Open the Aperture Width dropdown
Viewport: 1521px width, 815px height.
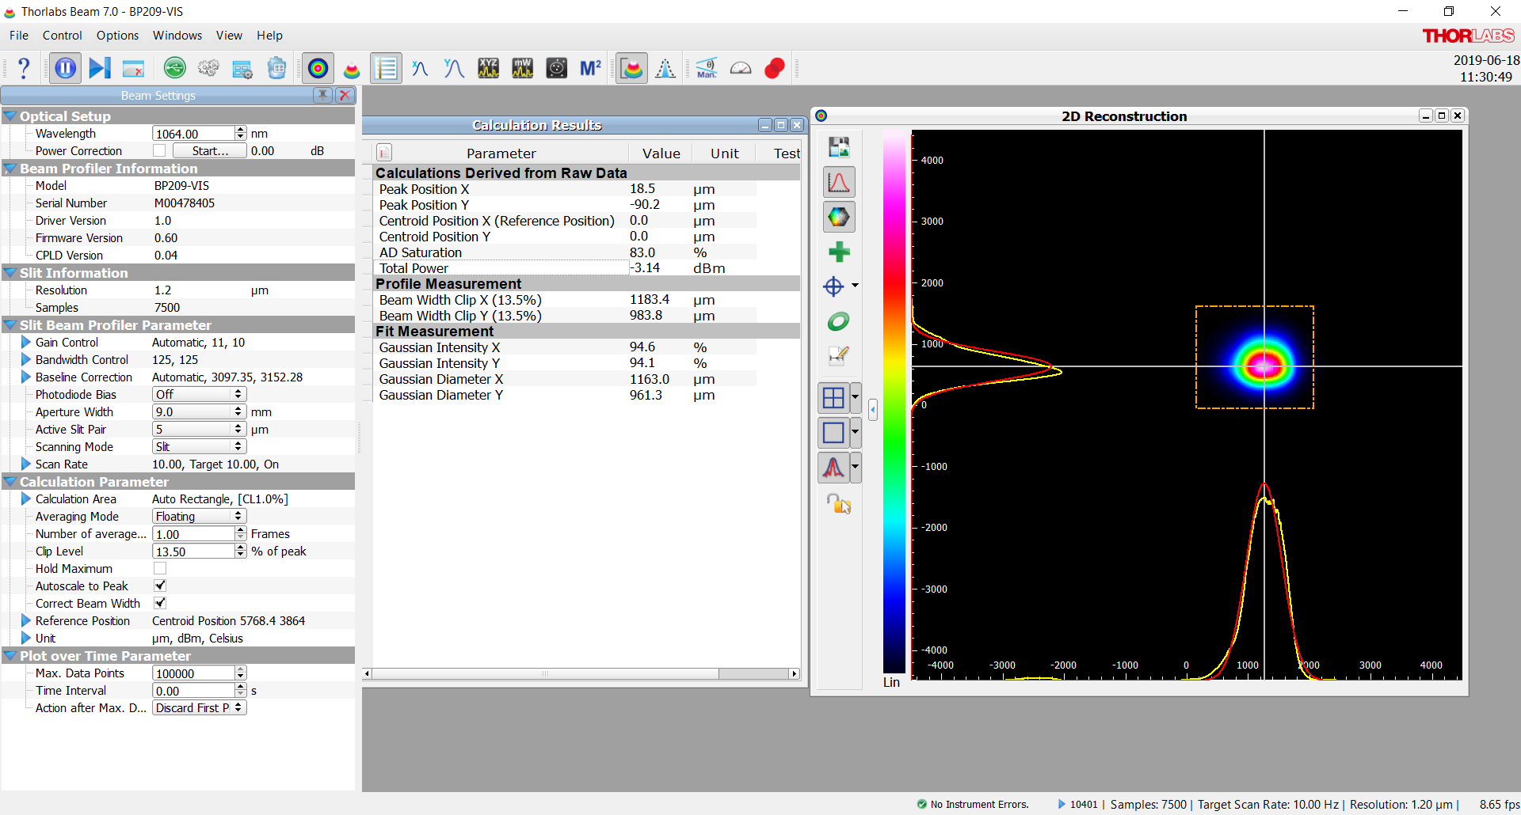click(x=200, y=411)
